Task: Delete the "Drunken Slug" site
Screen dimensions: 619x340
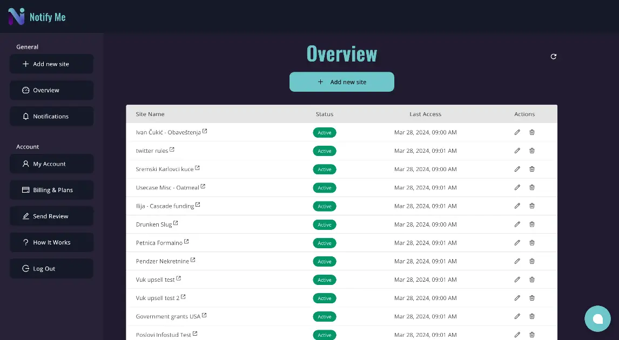Action: (x=532, y=224)
